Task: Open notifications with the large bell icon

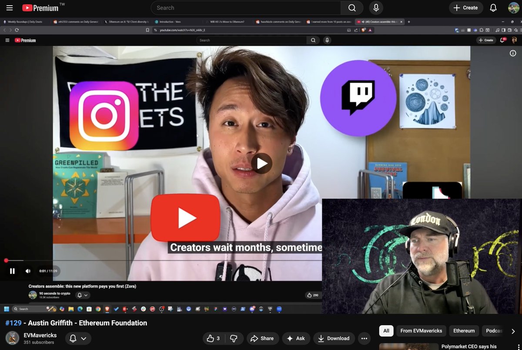Action: click(493, 8)
